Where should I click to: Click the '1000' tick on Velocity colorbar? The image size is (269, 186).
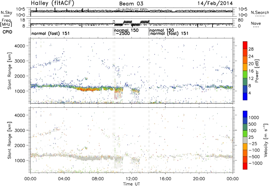coord(254,118)
